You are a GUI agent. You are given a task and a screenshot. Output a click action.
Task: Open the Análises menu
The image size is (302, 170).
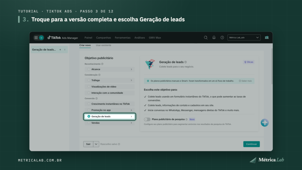(x=139, y=38)
